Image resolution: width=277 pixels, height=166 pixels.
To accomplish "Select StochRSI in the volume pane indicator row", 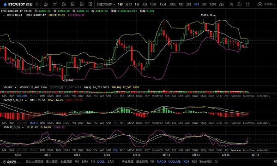I will (157, 96).
